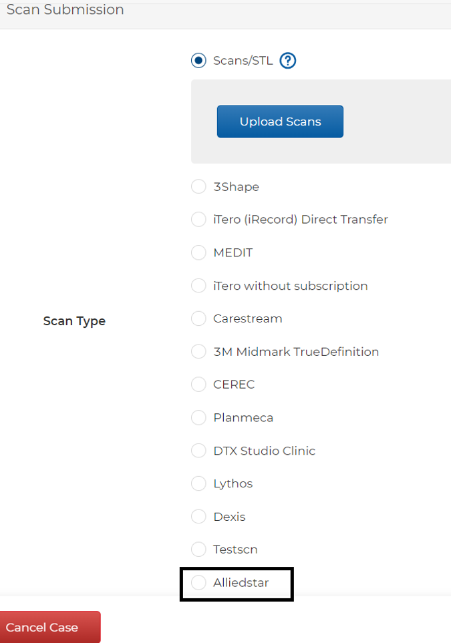Click the red Cancel Case button

pos(50,627)
